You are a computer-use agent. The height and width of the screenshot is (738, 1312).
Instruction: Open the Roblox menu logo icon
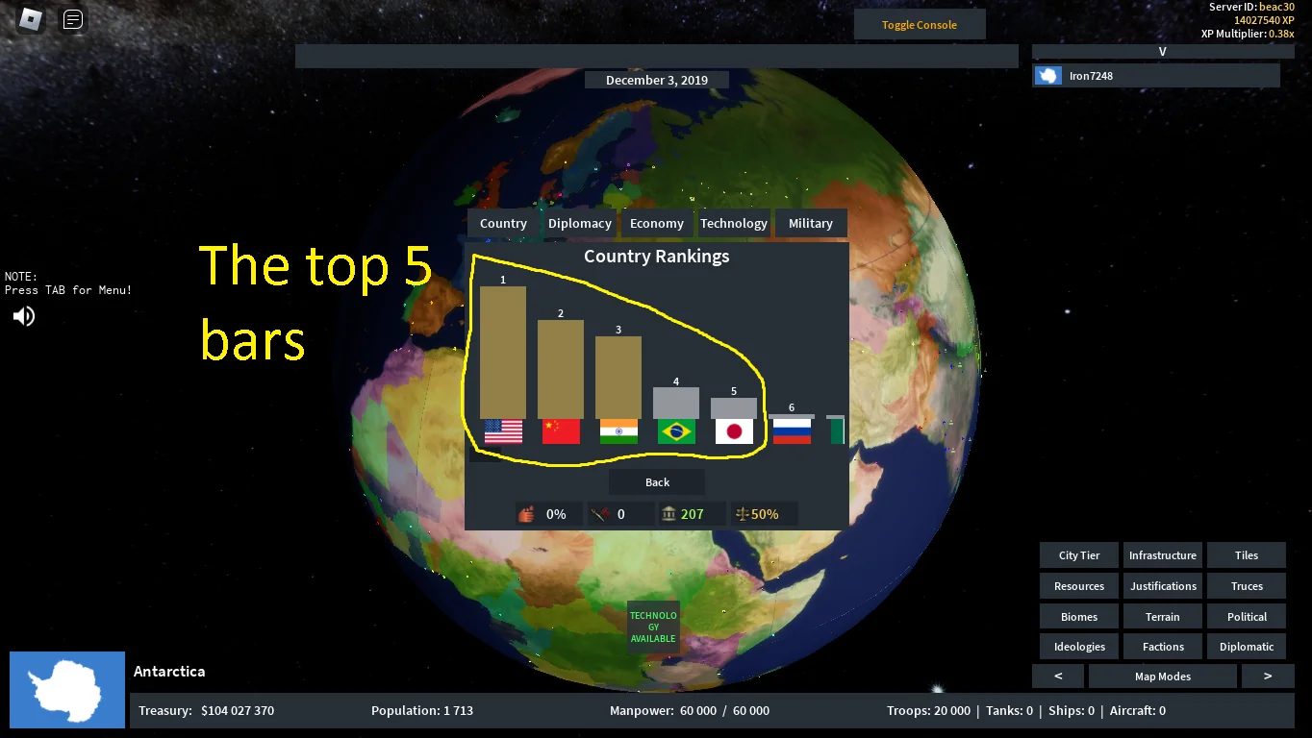pos(31,19)
